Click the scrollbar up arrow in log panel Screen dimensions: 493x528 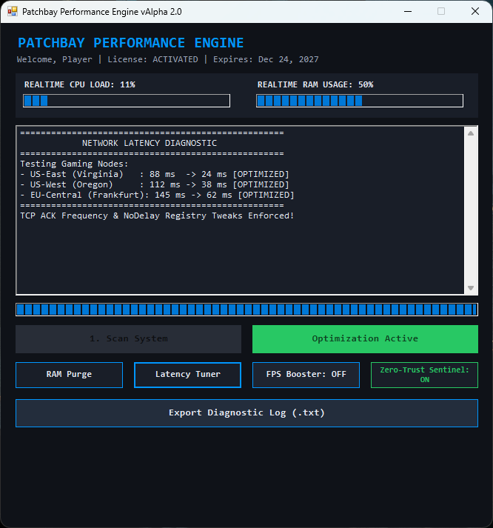471,133
